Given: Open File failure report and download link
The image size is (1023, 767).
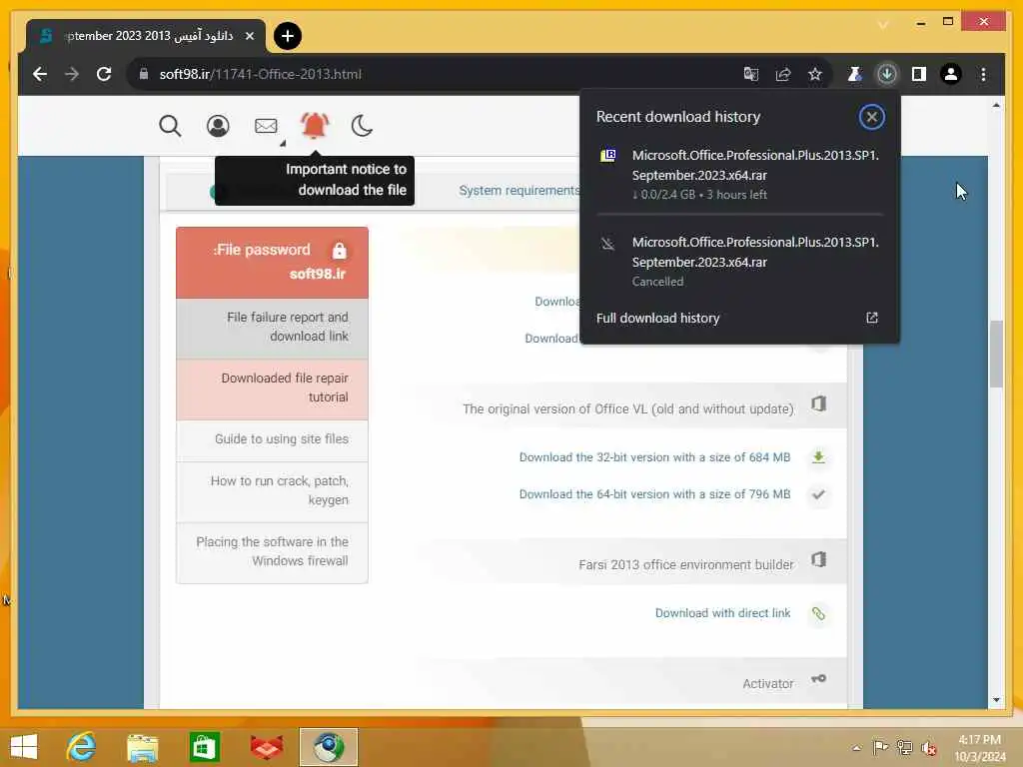Looking at the screenshot, I should point(272,327).
